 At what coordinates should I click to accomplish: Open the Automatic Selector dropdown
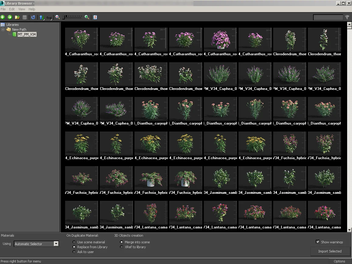[x=56, y=244]
